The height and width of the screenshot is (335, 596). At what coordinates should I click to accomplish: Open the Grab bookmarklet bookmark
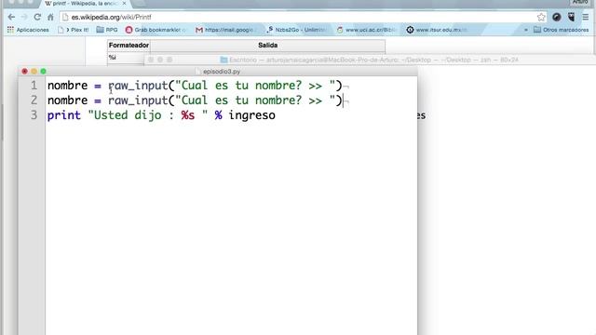point(156,30)
